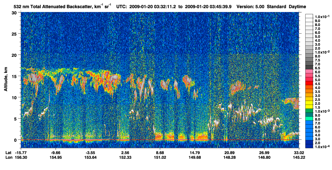This screenshot has height=170, width=332.
Task: Click the 'Version: 5.00' text
Action: tap(251, 7)
